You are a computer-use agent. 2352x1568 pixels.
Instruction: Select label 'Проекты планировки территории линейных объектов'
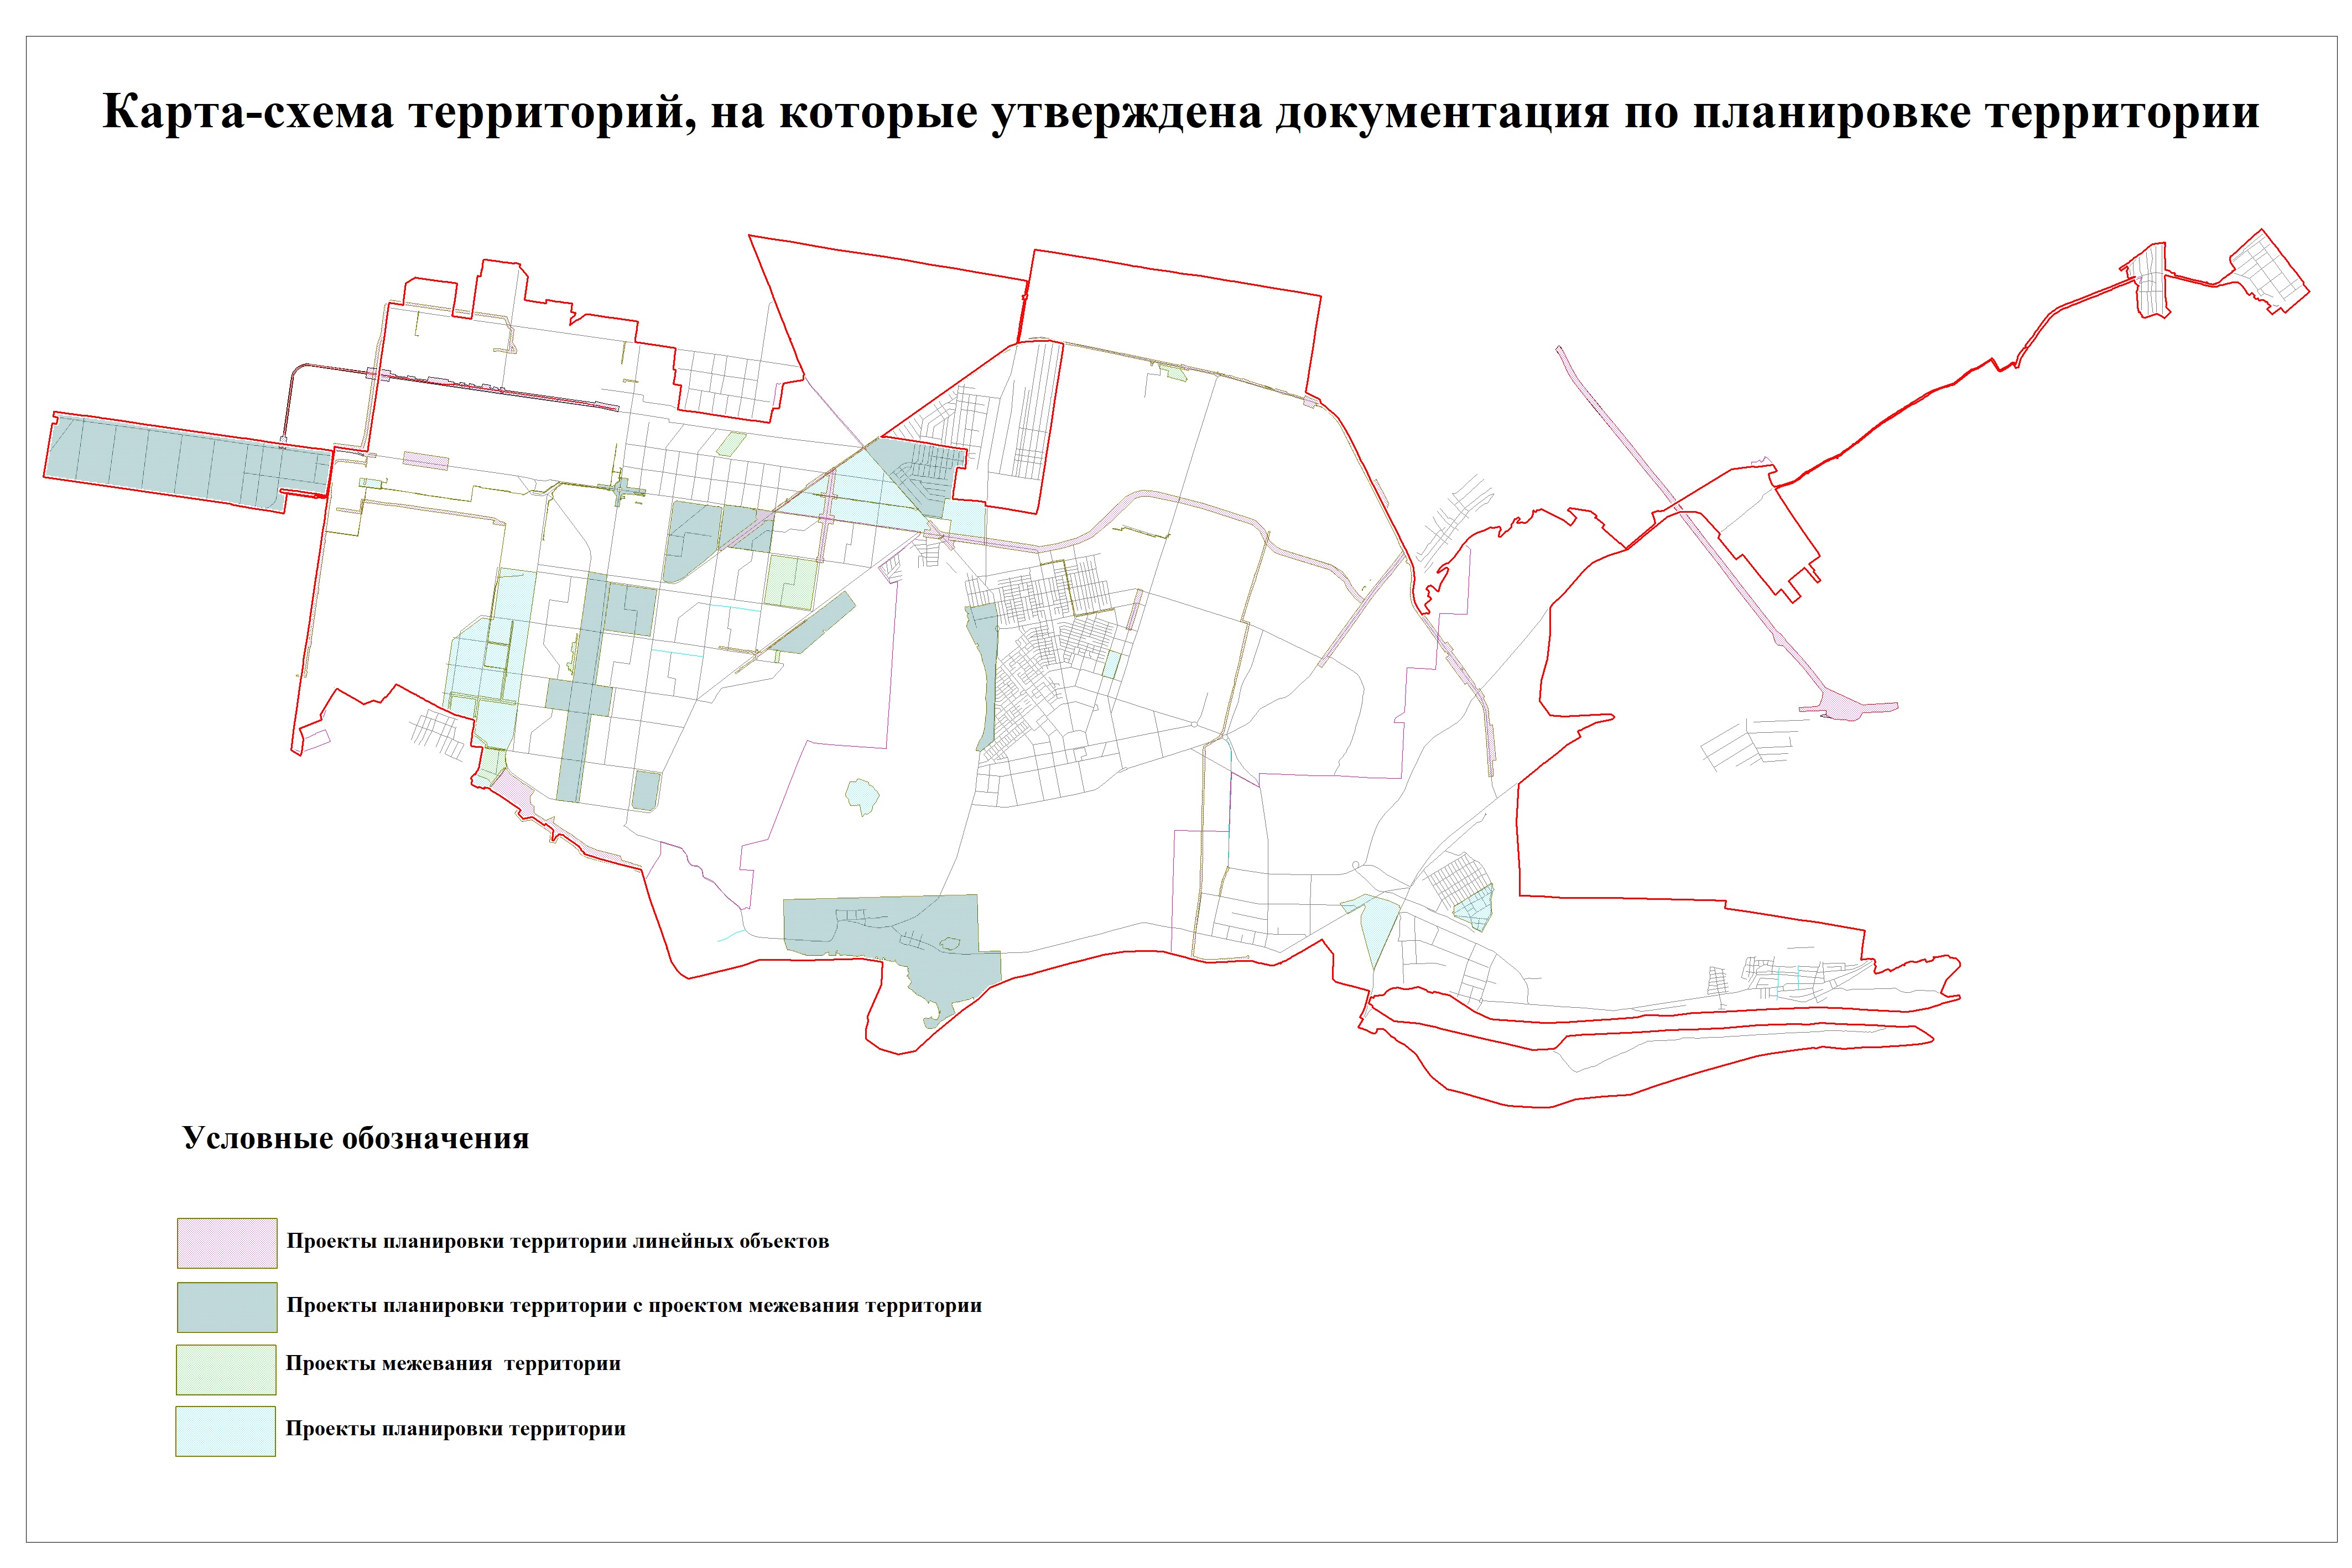(558, 1242)
